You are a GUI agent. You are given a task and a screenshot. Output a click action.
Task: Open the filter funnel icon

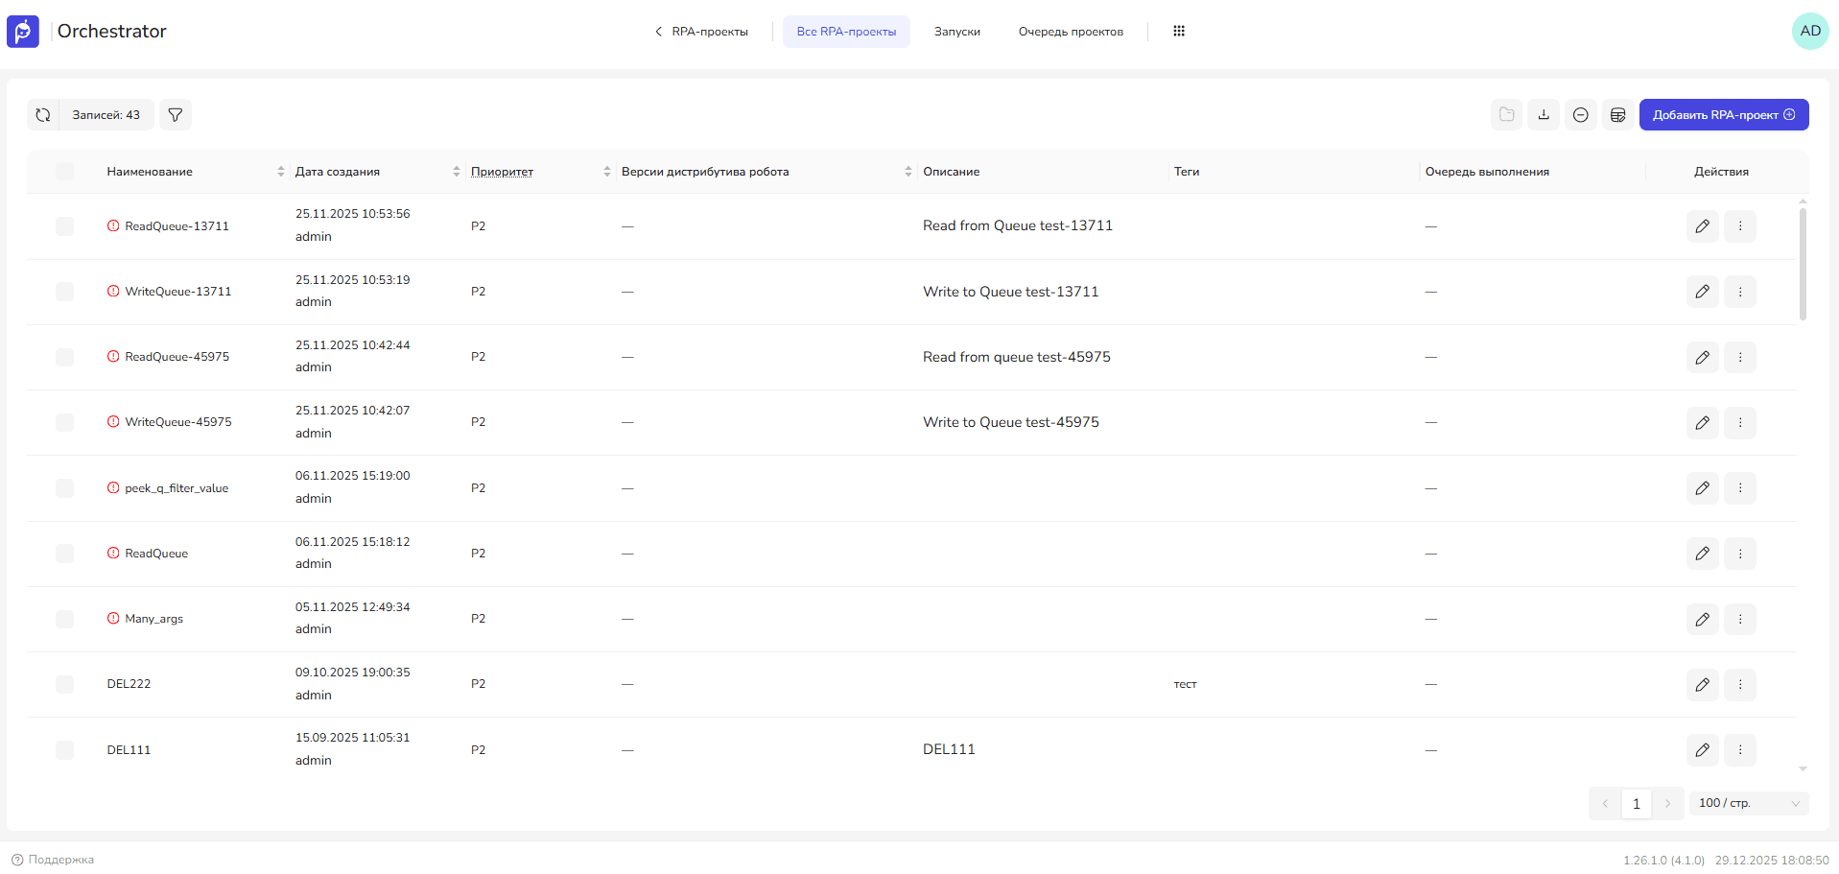coord(176,115)
